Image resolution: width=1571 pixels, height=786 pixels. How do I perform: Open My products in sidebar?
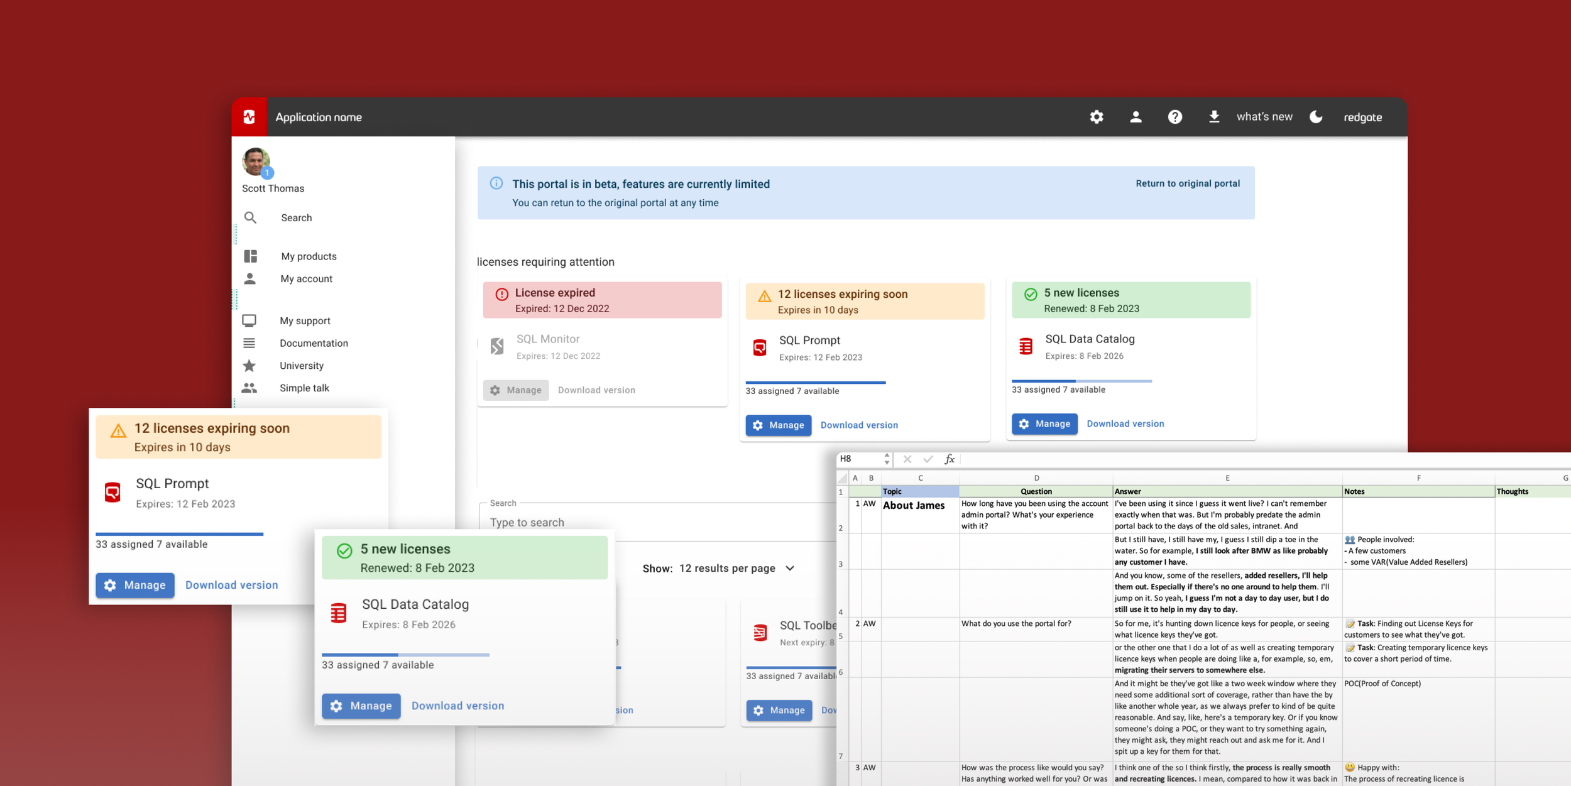pyautogui.click(x=309, y=256)
